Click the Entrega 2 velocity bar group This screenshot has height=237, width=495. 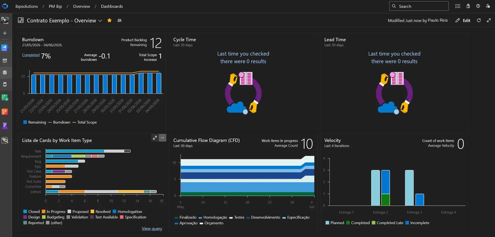pos(381,188)
